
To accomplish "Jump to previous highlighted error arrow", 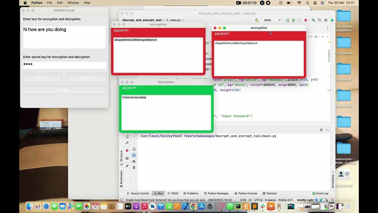I will (322, 36).
